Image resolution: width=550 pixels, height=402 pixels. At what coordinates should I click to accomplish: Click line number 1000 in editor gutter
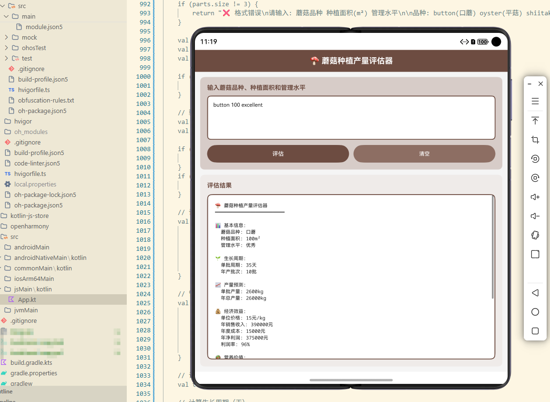(x=143, y=77)
